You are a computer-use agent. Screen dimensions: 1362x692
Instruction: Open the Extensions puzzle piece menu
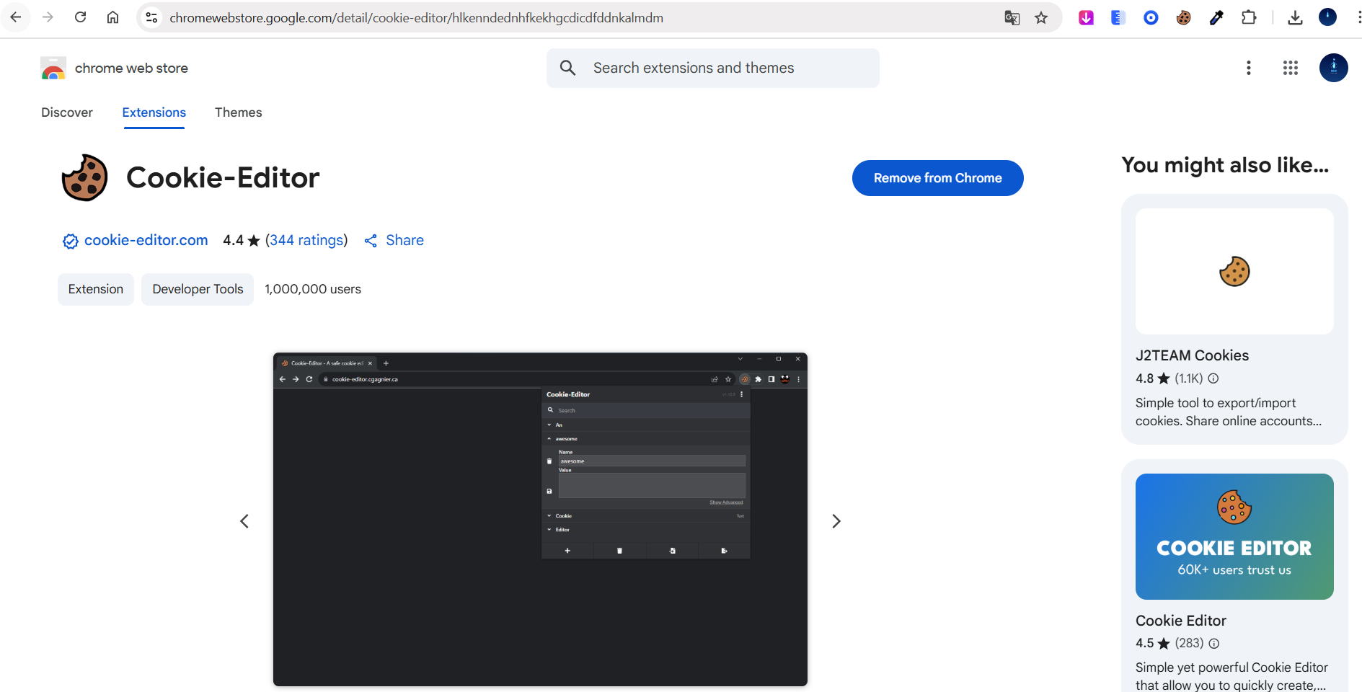(1249, 18)
